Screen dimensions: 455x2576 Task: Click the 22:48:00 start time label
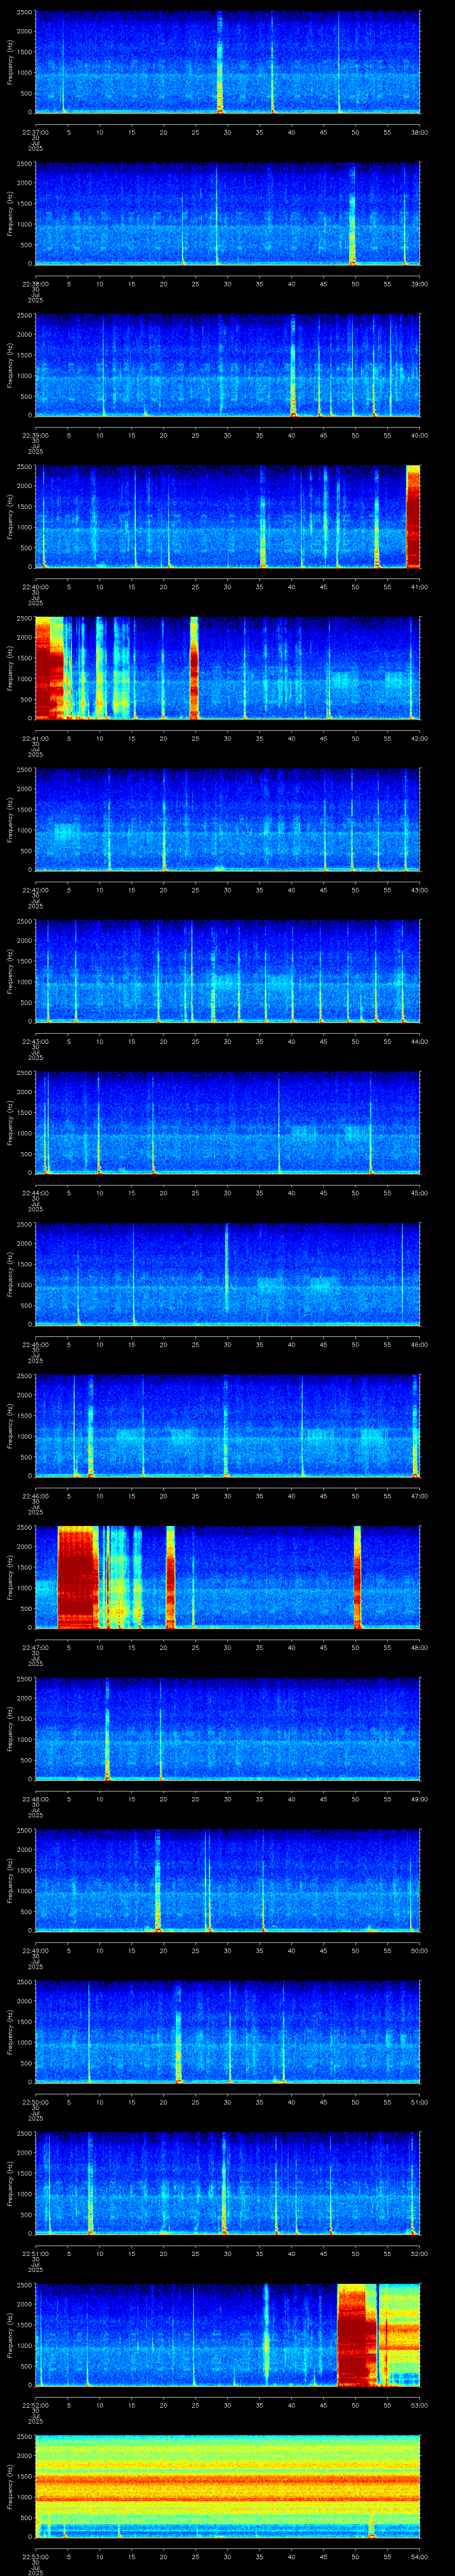click(35, 1799)
